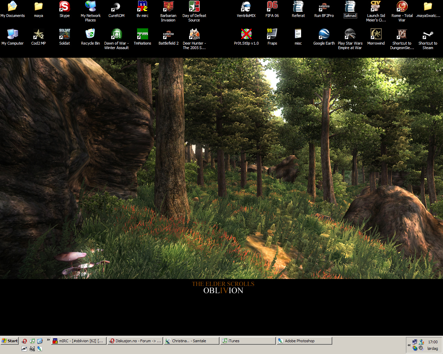Switch to Christina Samtale chat window

[x=192, y=341]
